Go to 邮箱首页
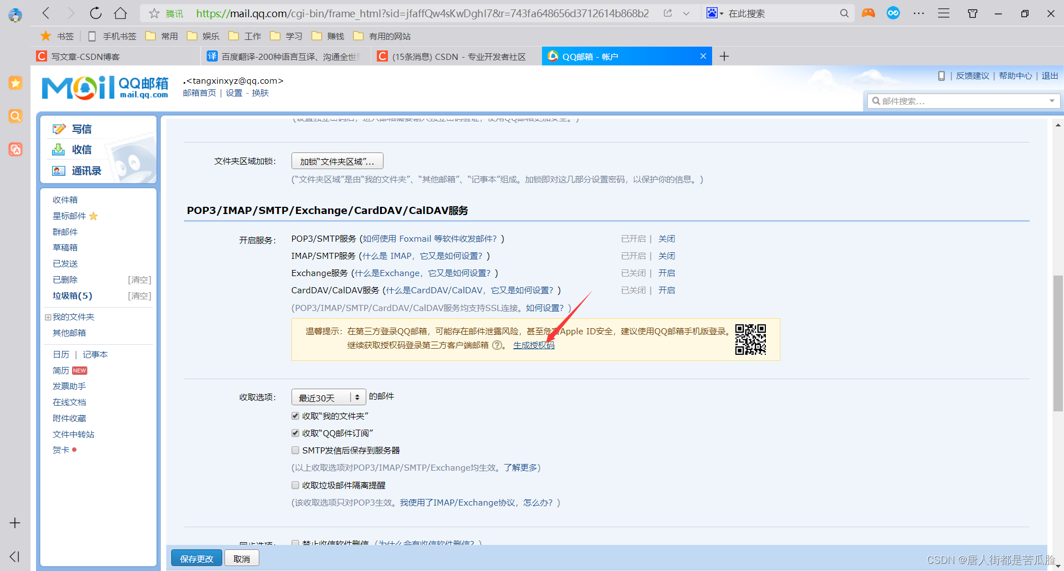1064x571 pixels. [199, 93]
